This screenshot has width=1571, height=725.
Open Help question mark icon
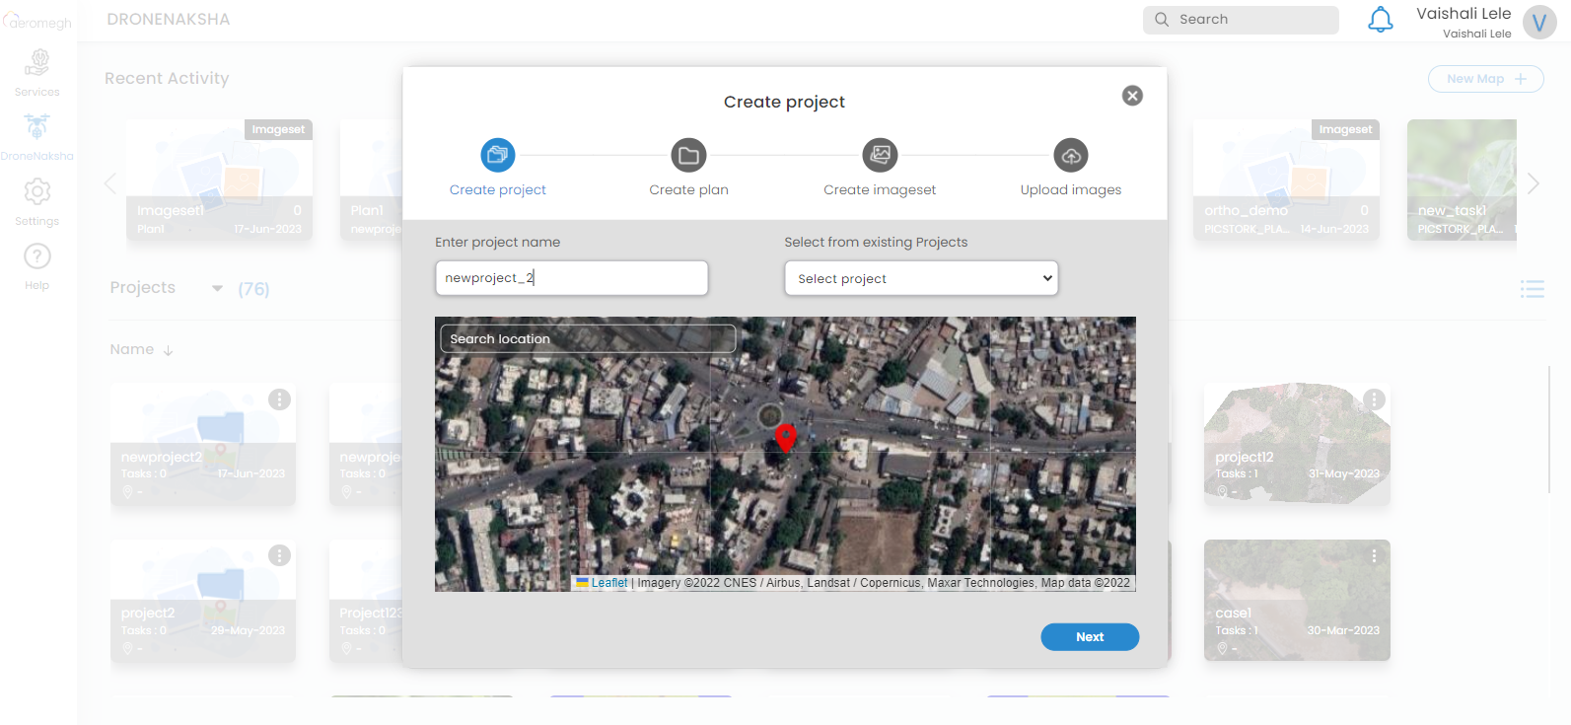pyautogui.click(x=37, y=257)
